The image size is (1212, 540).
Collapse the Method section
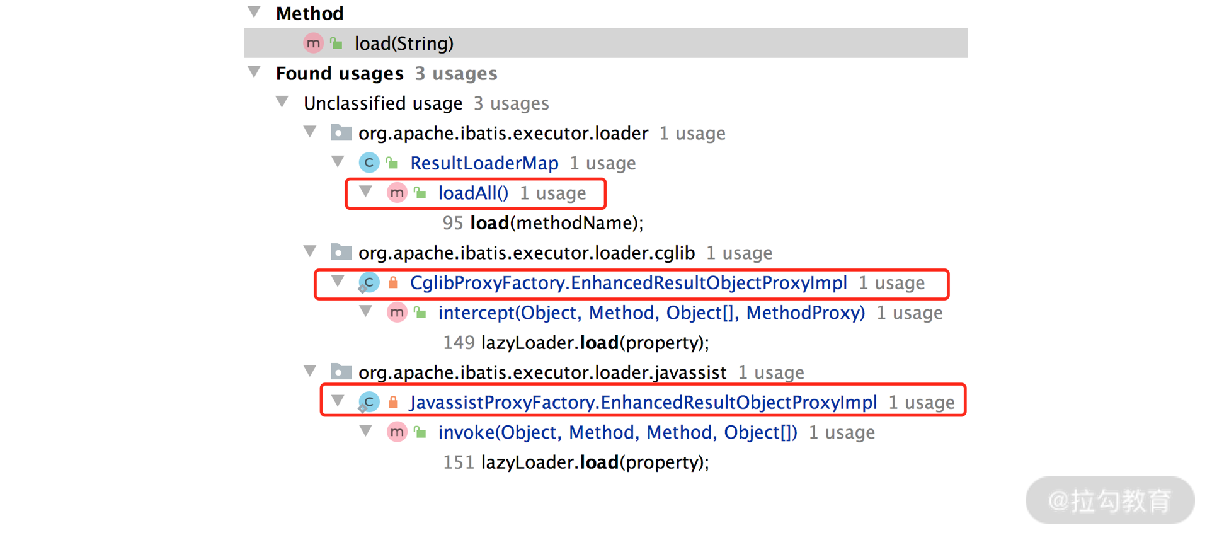254,12
